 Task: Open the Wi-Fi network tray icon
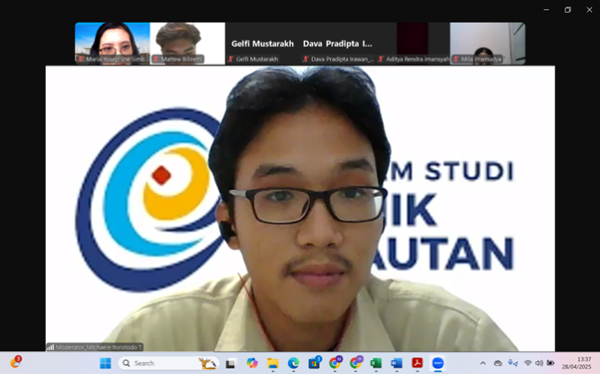(528, 363)
